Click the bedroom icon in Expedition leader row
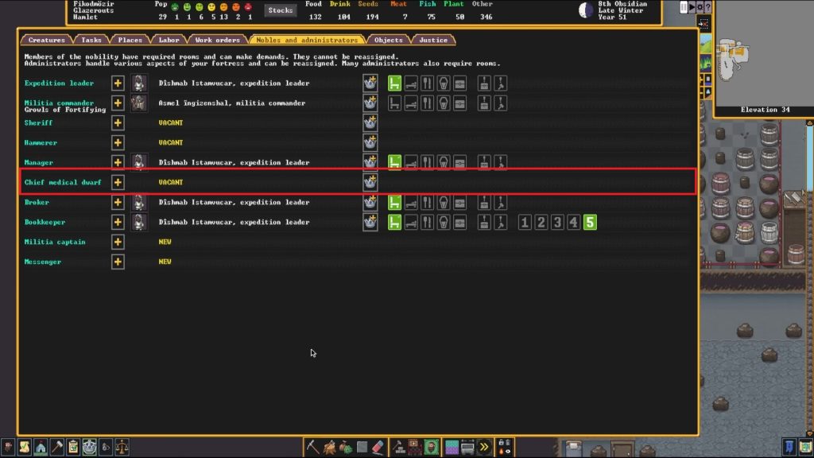The height and width of the screenshot is (458, 814). pyautogui.click(x=411, y=83)
